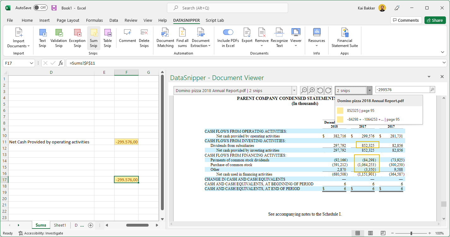Go to the Review tab

pos(131,20)
